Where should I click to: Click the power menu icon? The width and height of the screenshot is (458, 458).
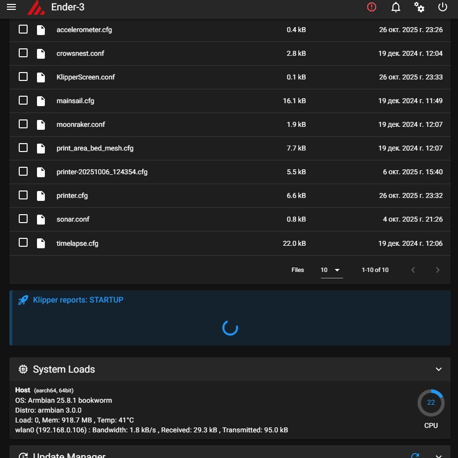point(443,7)
